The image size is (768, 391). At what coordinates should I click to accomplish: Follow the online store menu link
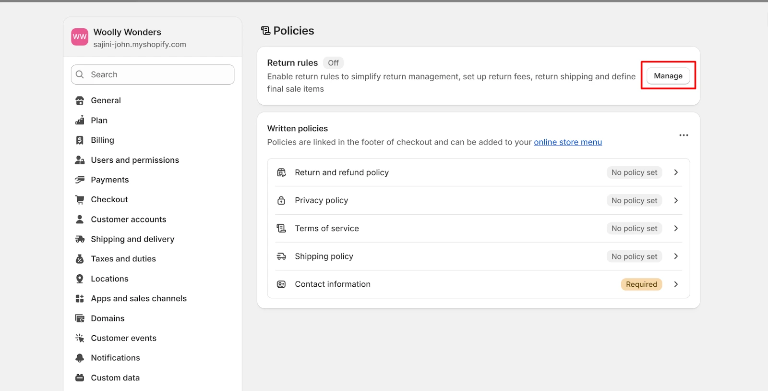(x=568, y=142)
